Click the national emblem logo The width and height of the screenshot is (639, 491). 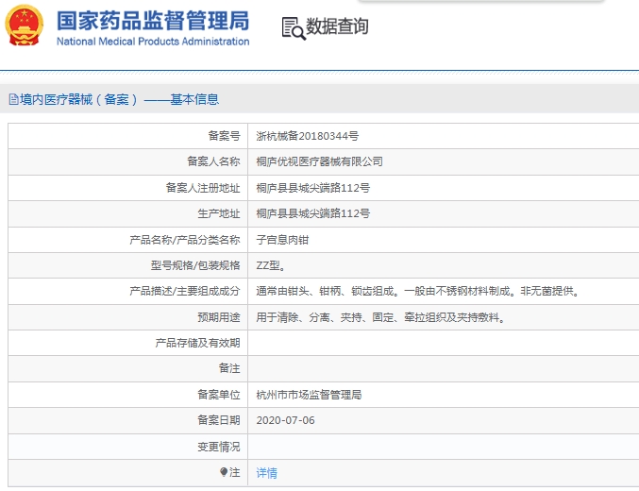coord(24,25)
